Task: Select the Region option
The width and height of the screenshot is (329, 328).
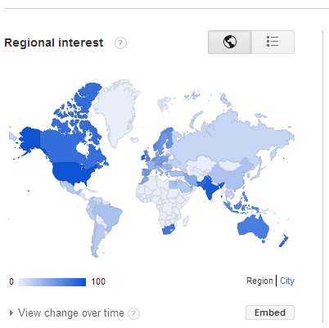Action: (x=259, y=281)
